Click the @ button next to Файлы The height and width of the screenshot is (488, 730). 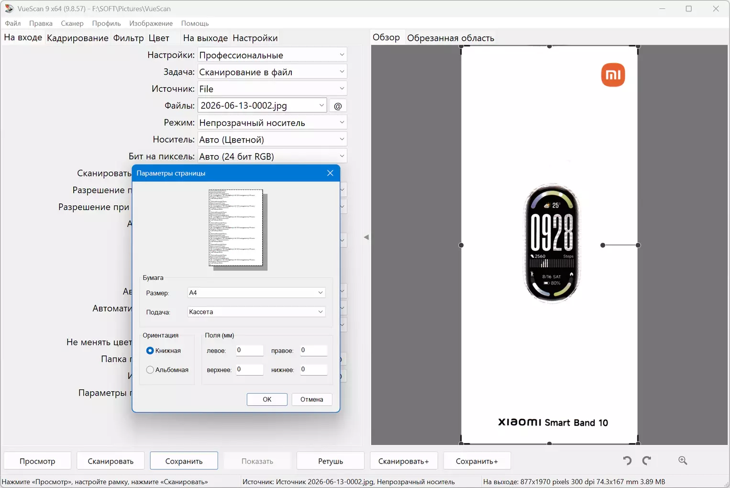pos(338,106)
